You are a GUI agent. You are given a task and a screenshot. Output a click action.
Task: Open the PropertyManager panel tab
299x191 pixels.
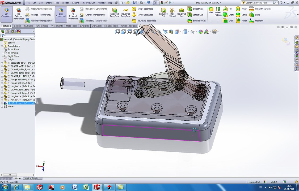tap(8, 32)
